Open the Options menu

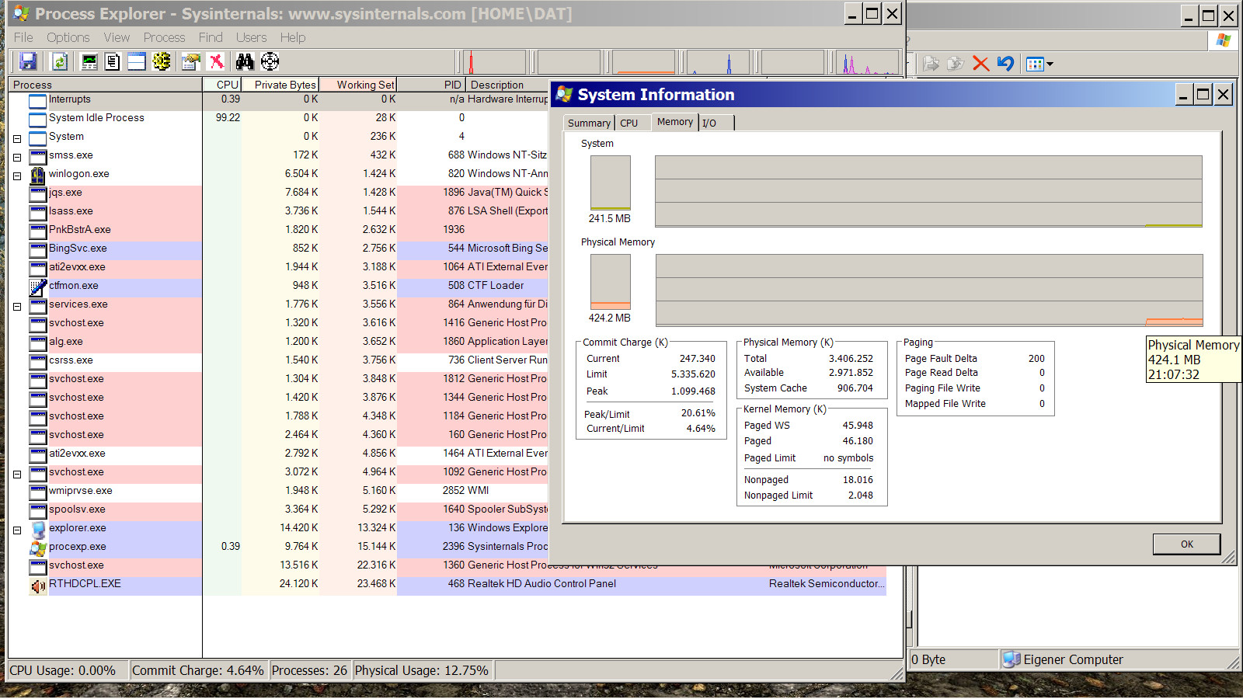pyautogui.click(x=68, y=37)
